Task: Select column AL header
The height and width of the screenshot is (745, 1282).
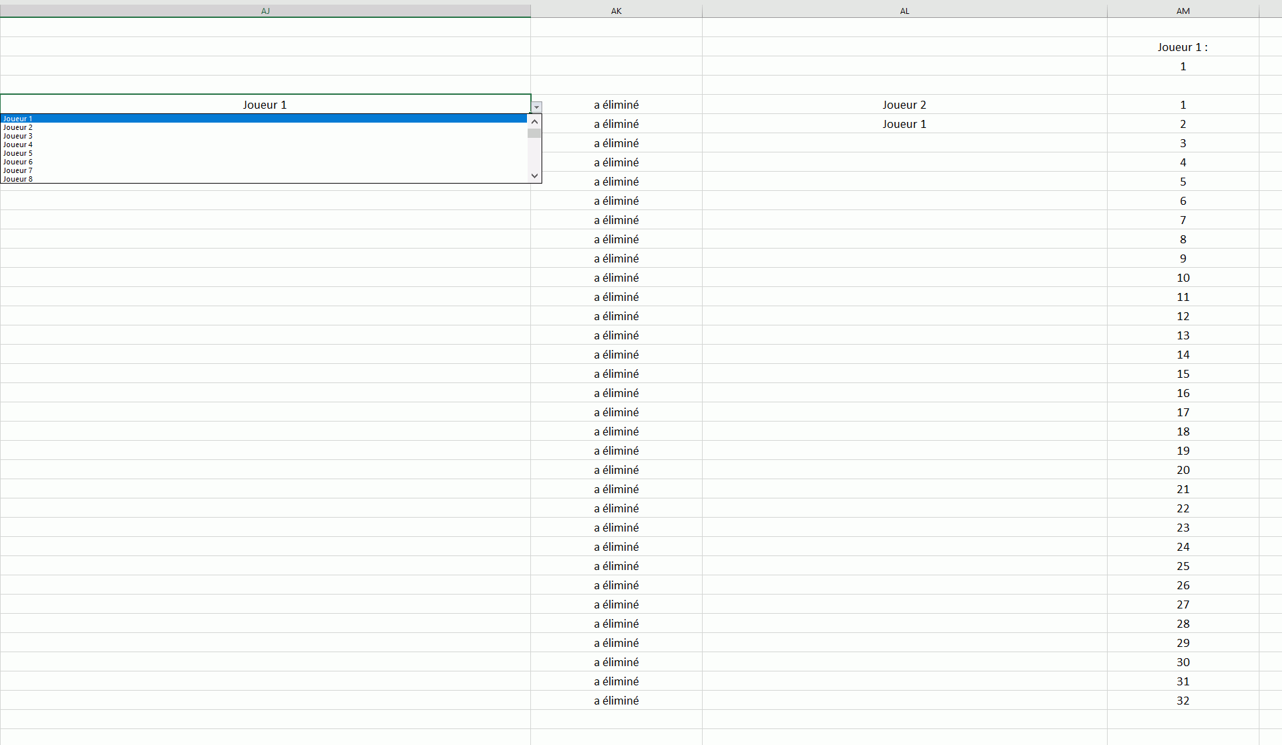Action: click(x=904, y=11)
